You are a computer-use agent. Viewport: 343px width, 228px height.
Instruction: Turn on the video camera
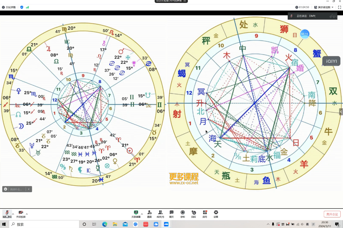pyautogui.click(x=21, y=214)
